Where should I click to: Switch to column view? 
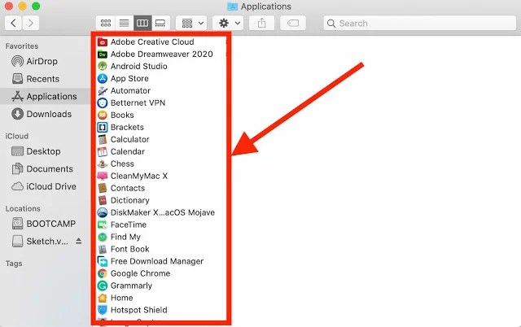(x=142, y=23)
